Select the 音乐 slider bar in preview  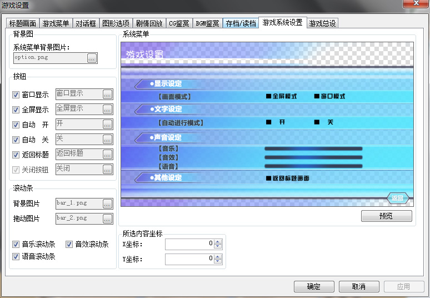coord(313,149)
